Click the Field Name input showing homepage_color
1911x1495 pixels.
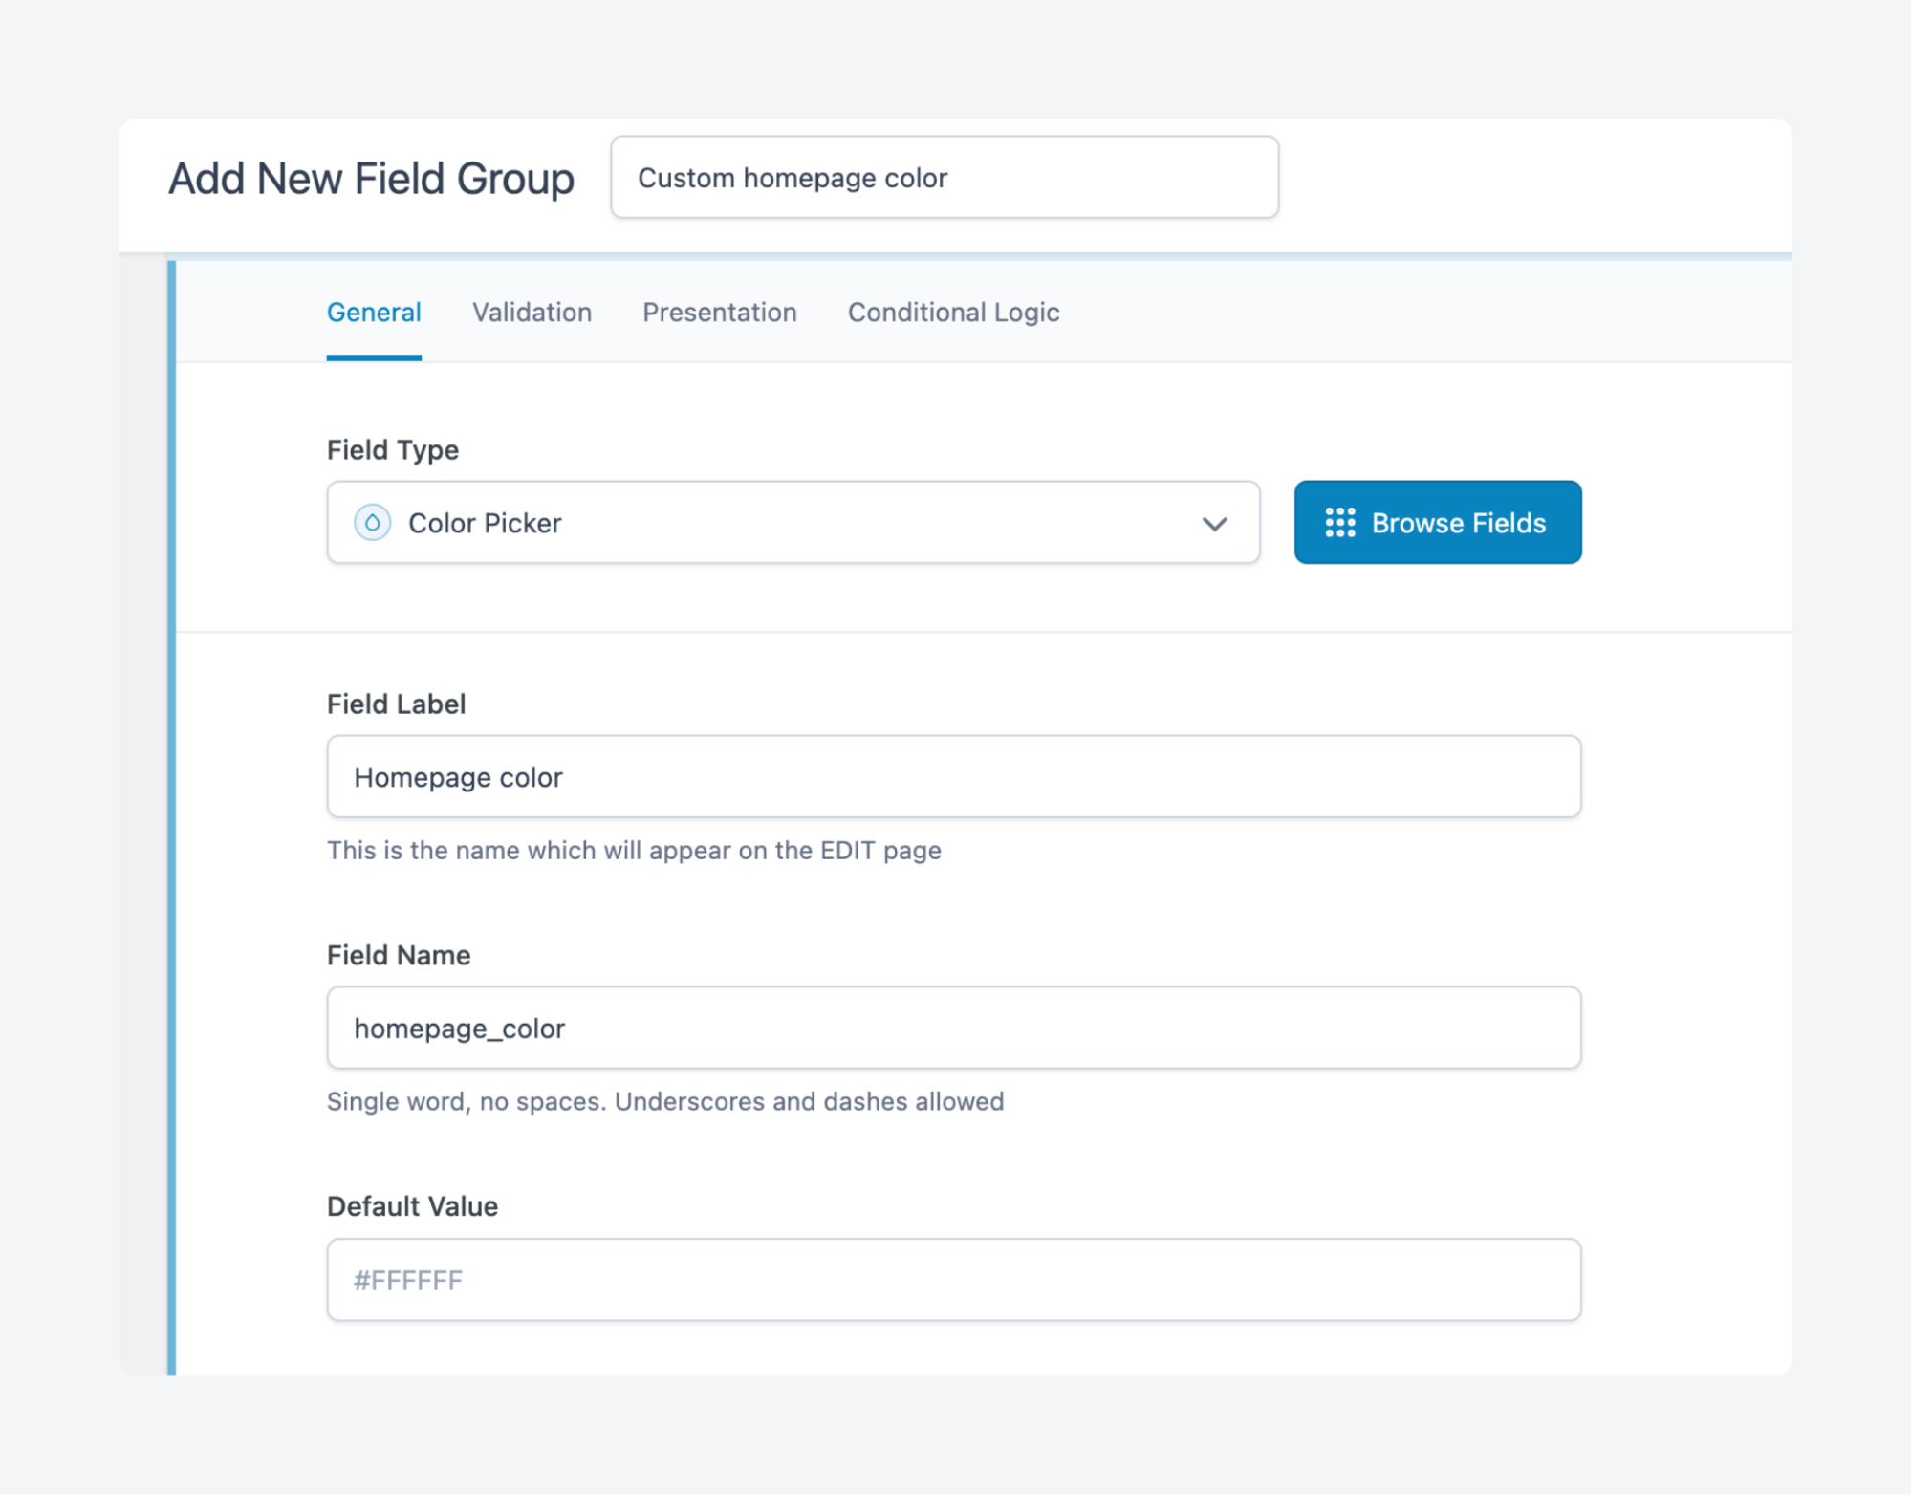coord(953,1028)
